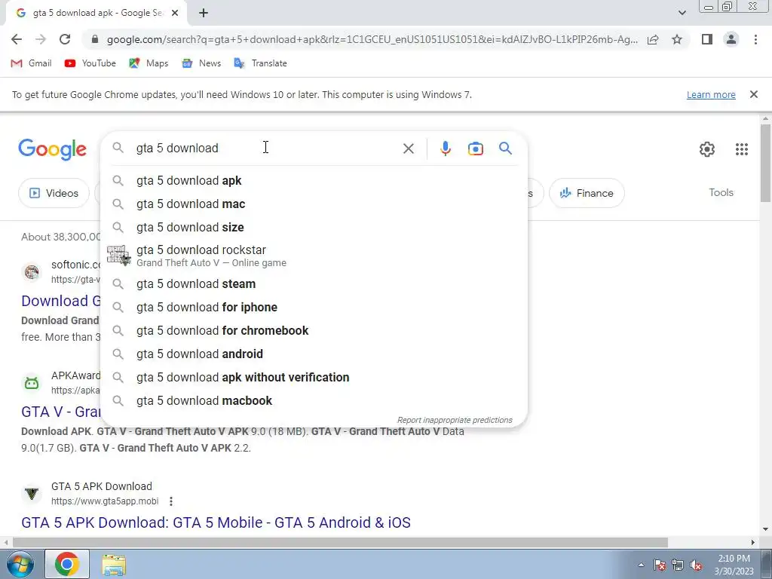The image size is (772, 579).
Task: Select suggestion gta 5 download for iphone
Action: point(314,308)
